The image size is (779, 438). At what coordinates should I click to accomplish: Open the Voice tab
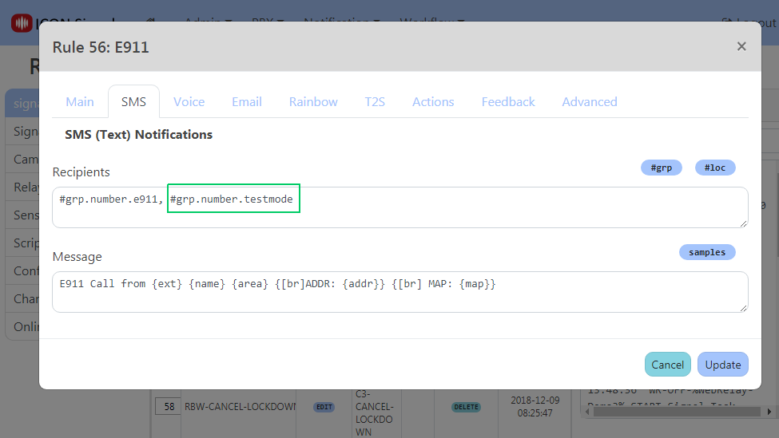pyautogui.click(x=189, y=101)
